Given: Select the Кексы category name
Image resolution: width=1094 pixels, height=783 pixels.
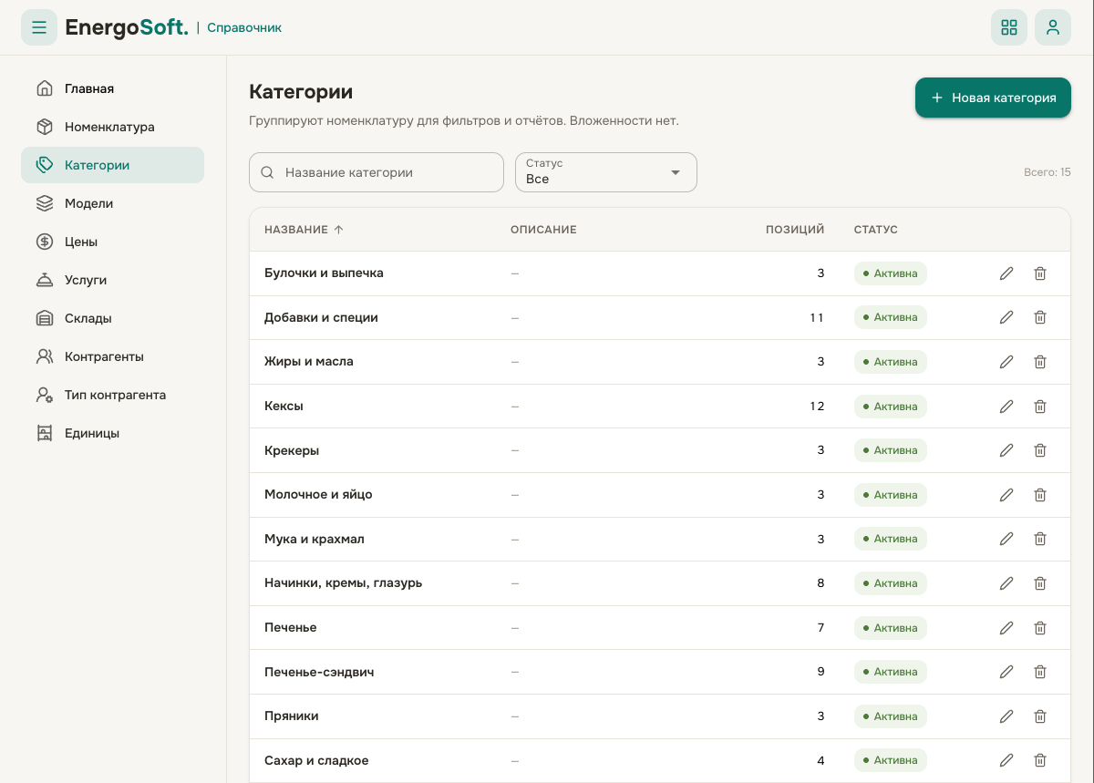Looking at the screenshot, I should pyautogui.click(x=284, y=407).
